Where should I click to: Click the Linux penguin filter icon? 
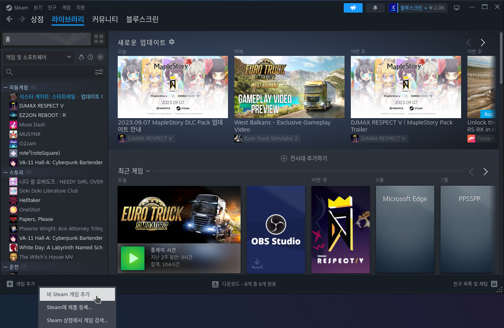[x=82, y=57]
